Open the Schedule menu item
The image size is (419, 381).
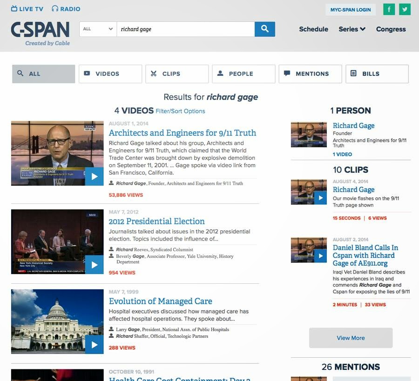point(313,29)
